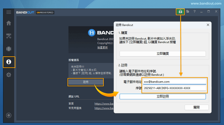
Task: Click the Bandicut film logo icon
Action: tap(91, 33)
